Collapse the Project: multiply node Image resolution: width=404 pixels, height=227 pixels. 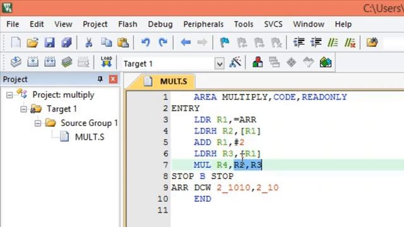tap(9, 95)
